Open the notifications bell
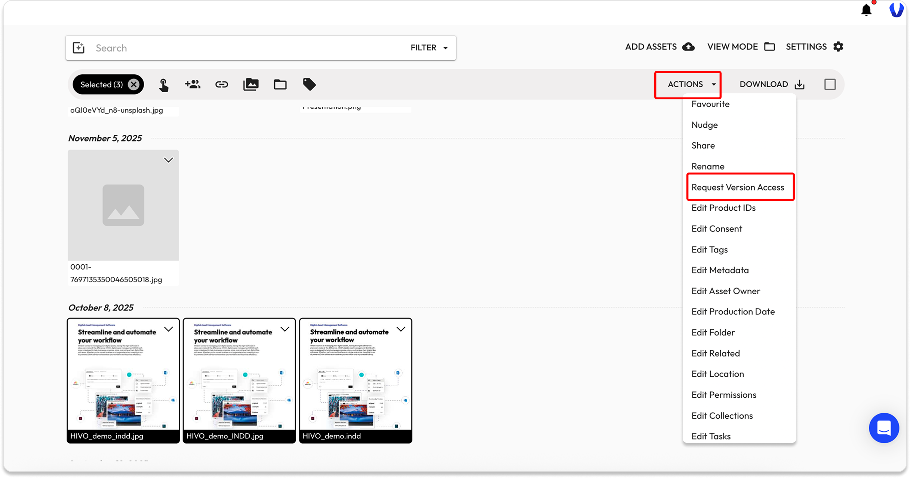910x478 pixels. coord(866,10)
